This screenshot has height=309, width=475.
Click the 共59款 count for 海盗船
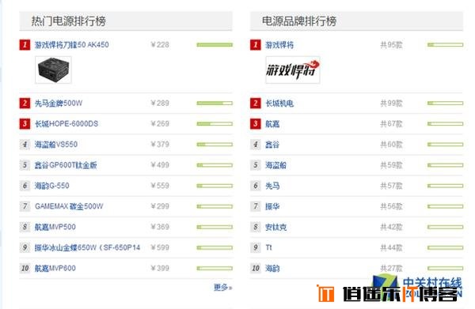pos(391,165)
